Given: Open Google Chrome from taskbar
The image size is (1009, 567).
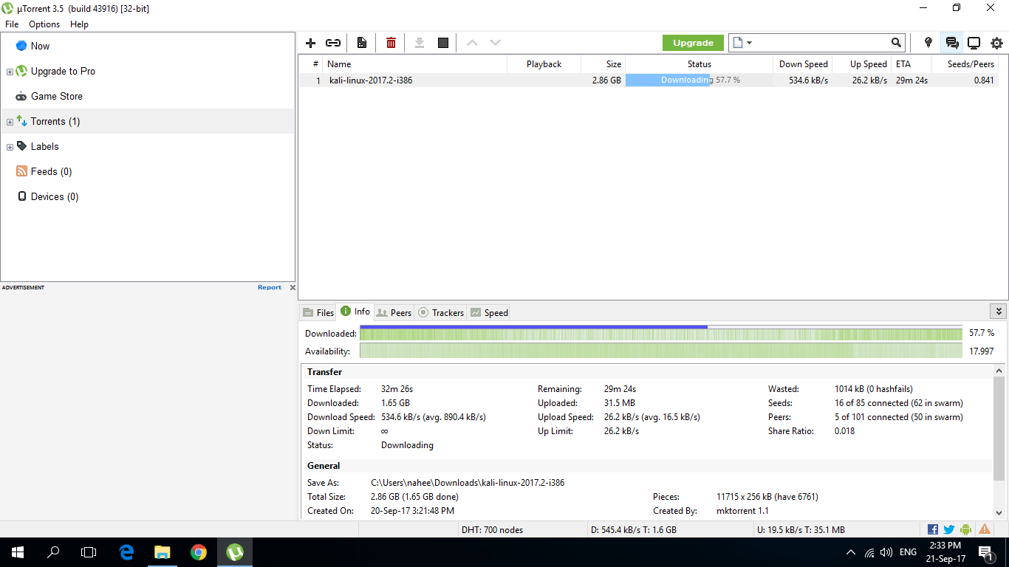Looking at the screenshot, I should click(199, 551).
